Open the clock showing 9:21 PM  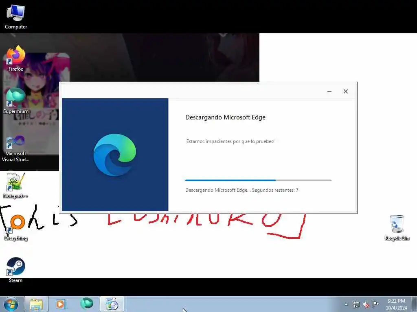(396, 304)
